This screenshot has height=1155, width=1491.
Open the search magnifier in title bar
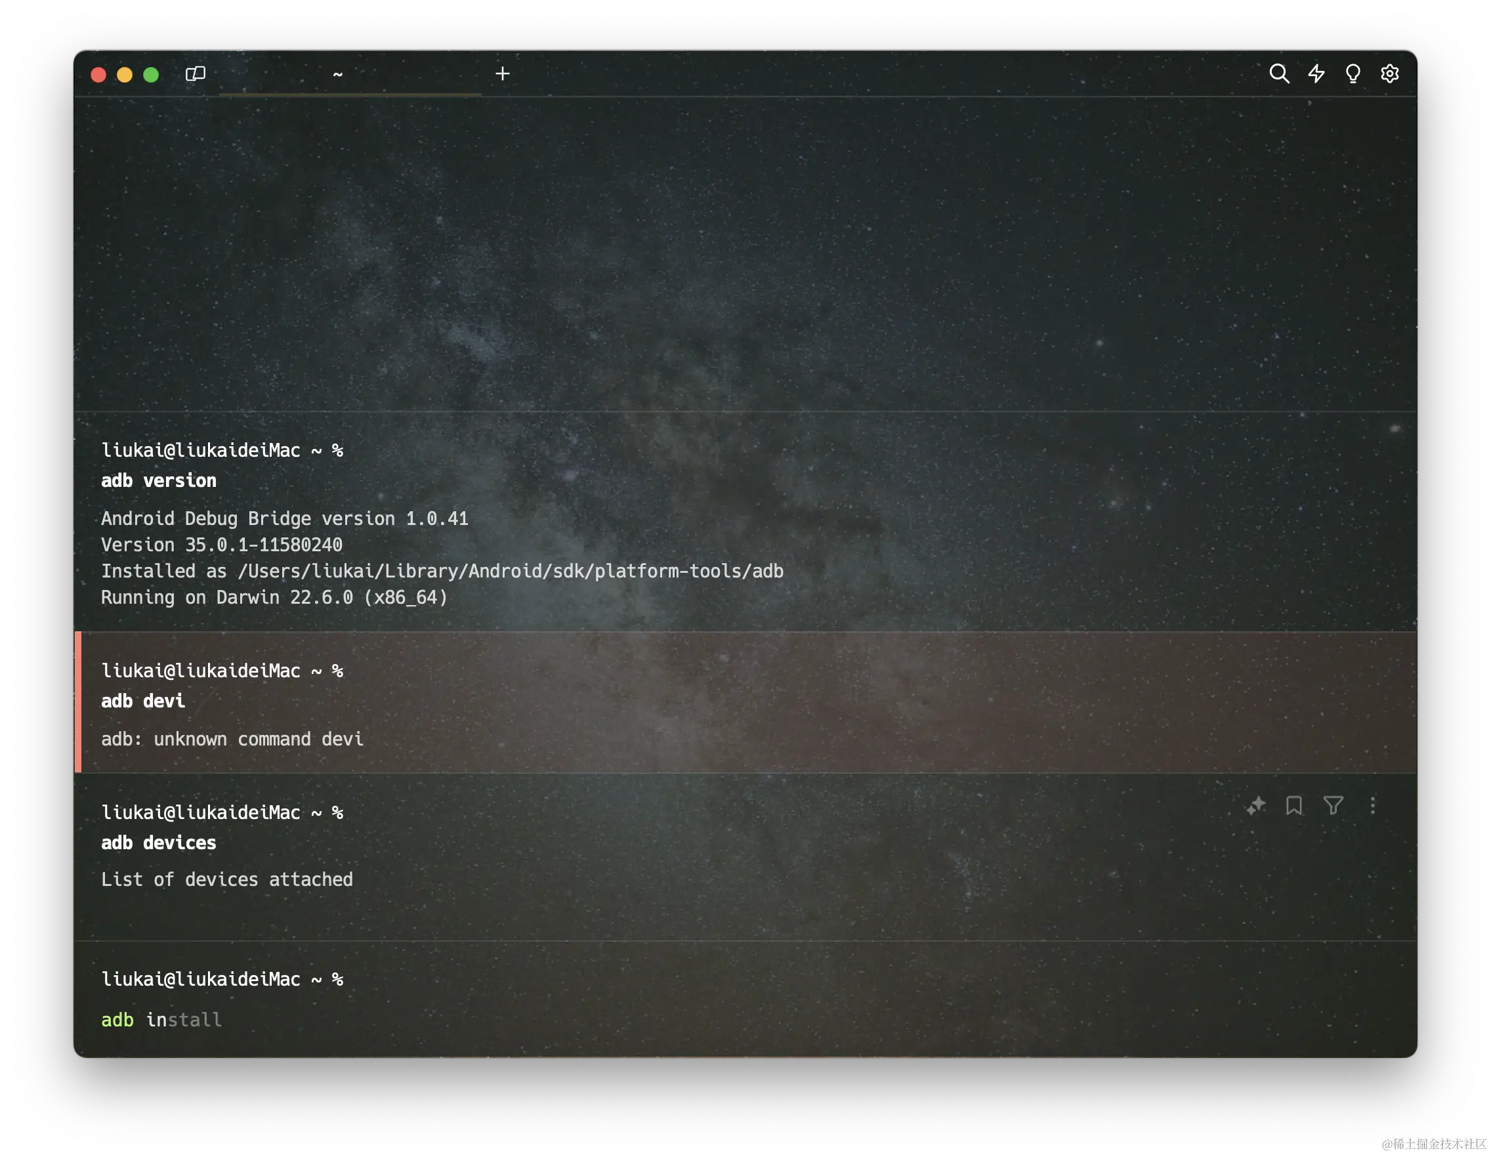1278,73
